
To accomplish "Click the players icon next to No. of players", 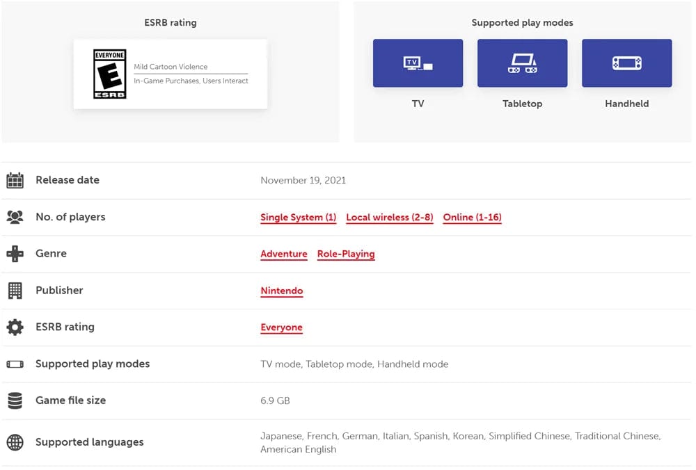I will click(x=15, y=217).
